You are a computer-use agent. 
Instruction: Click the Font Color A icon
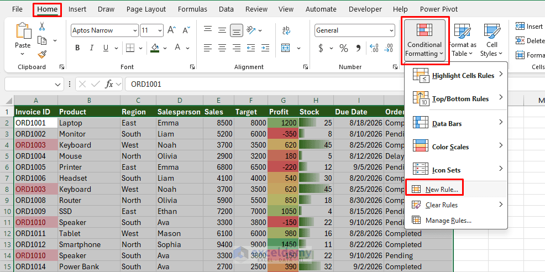[x=177, y=48]
